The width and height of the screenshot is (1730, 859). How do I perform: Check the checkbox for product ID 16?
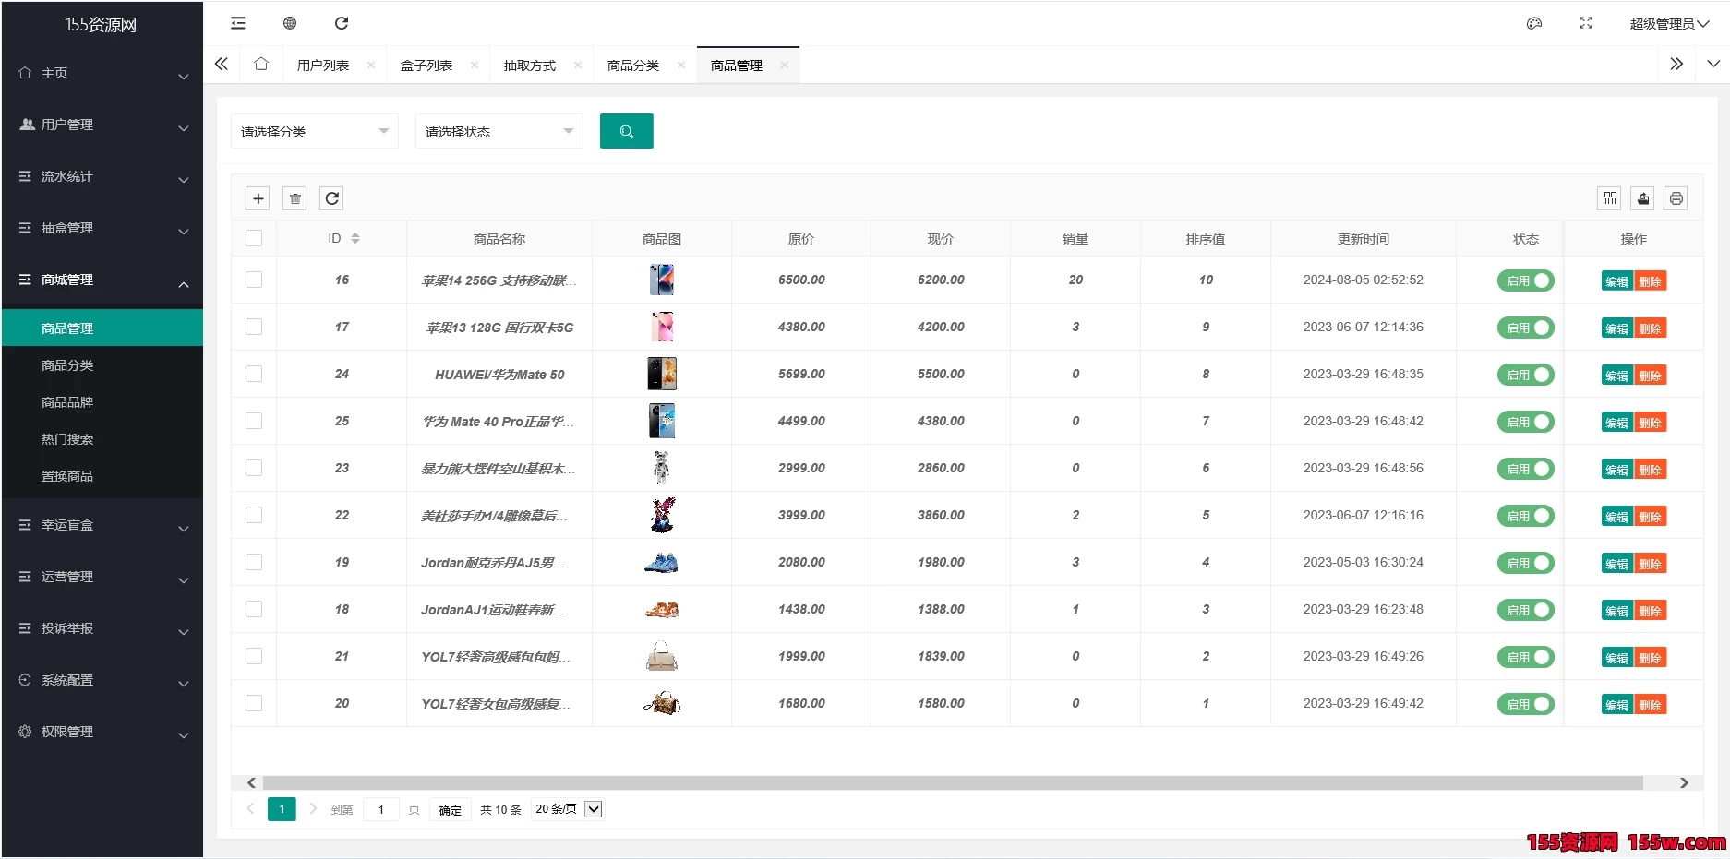pos(254,280)
